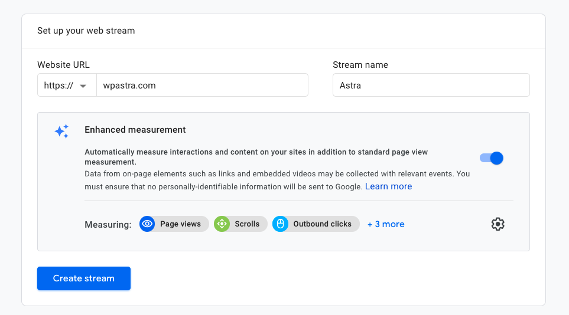This screenshot has height=315, width=569.
Task: Click the Page views eye icon
Action: pyautogui.click(x=147, y=224)
